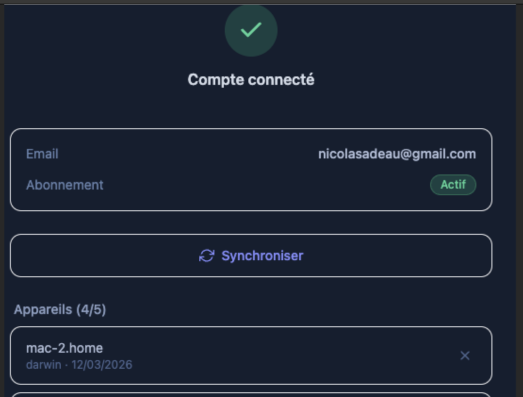Screen dimensions: 523x397
Task: Click the green checkmark success icon
Action: pos(251,30)
